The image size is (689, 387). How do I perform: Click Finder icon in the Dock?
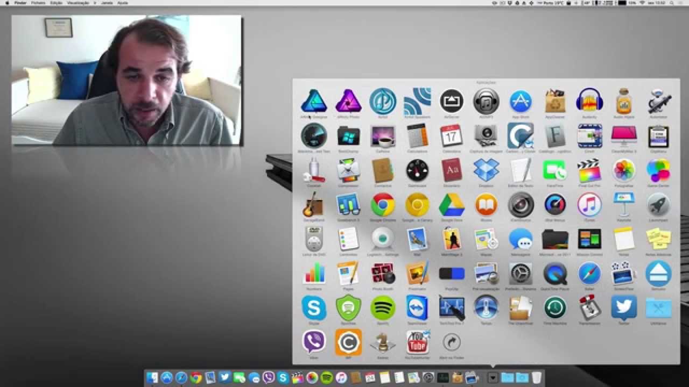coord(152,378)
